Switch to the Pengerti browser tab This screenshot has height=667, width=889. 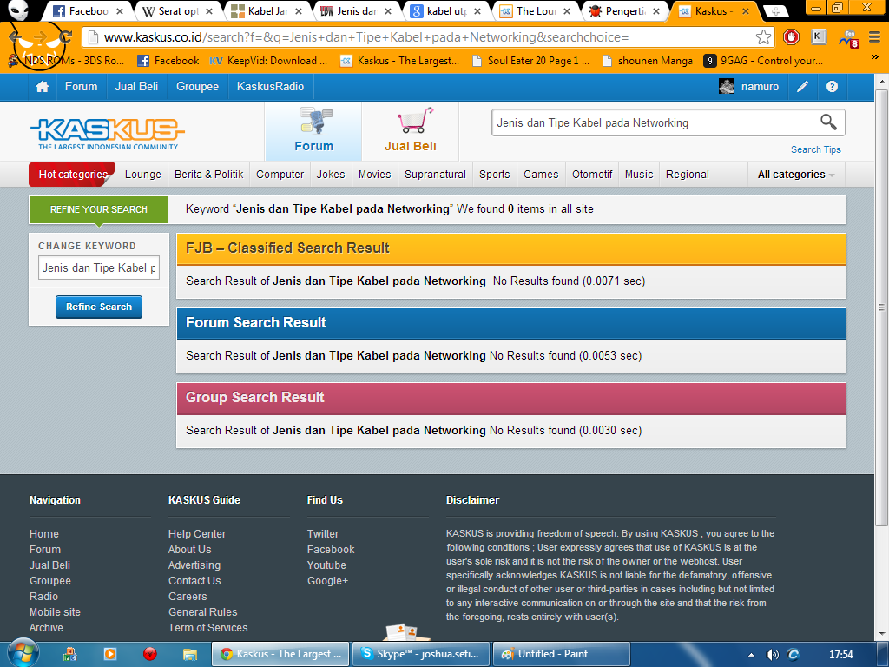pos(625,11)
